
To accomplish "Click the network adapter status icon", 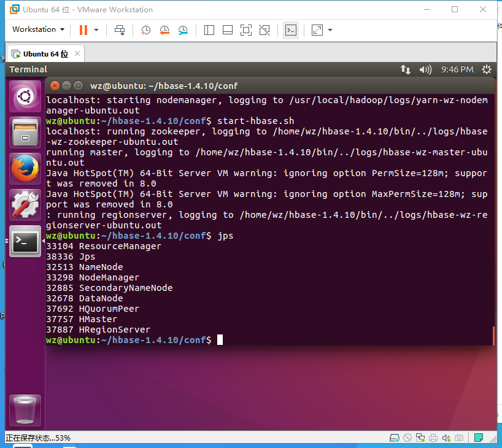I will [x=420, y=438].
